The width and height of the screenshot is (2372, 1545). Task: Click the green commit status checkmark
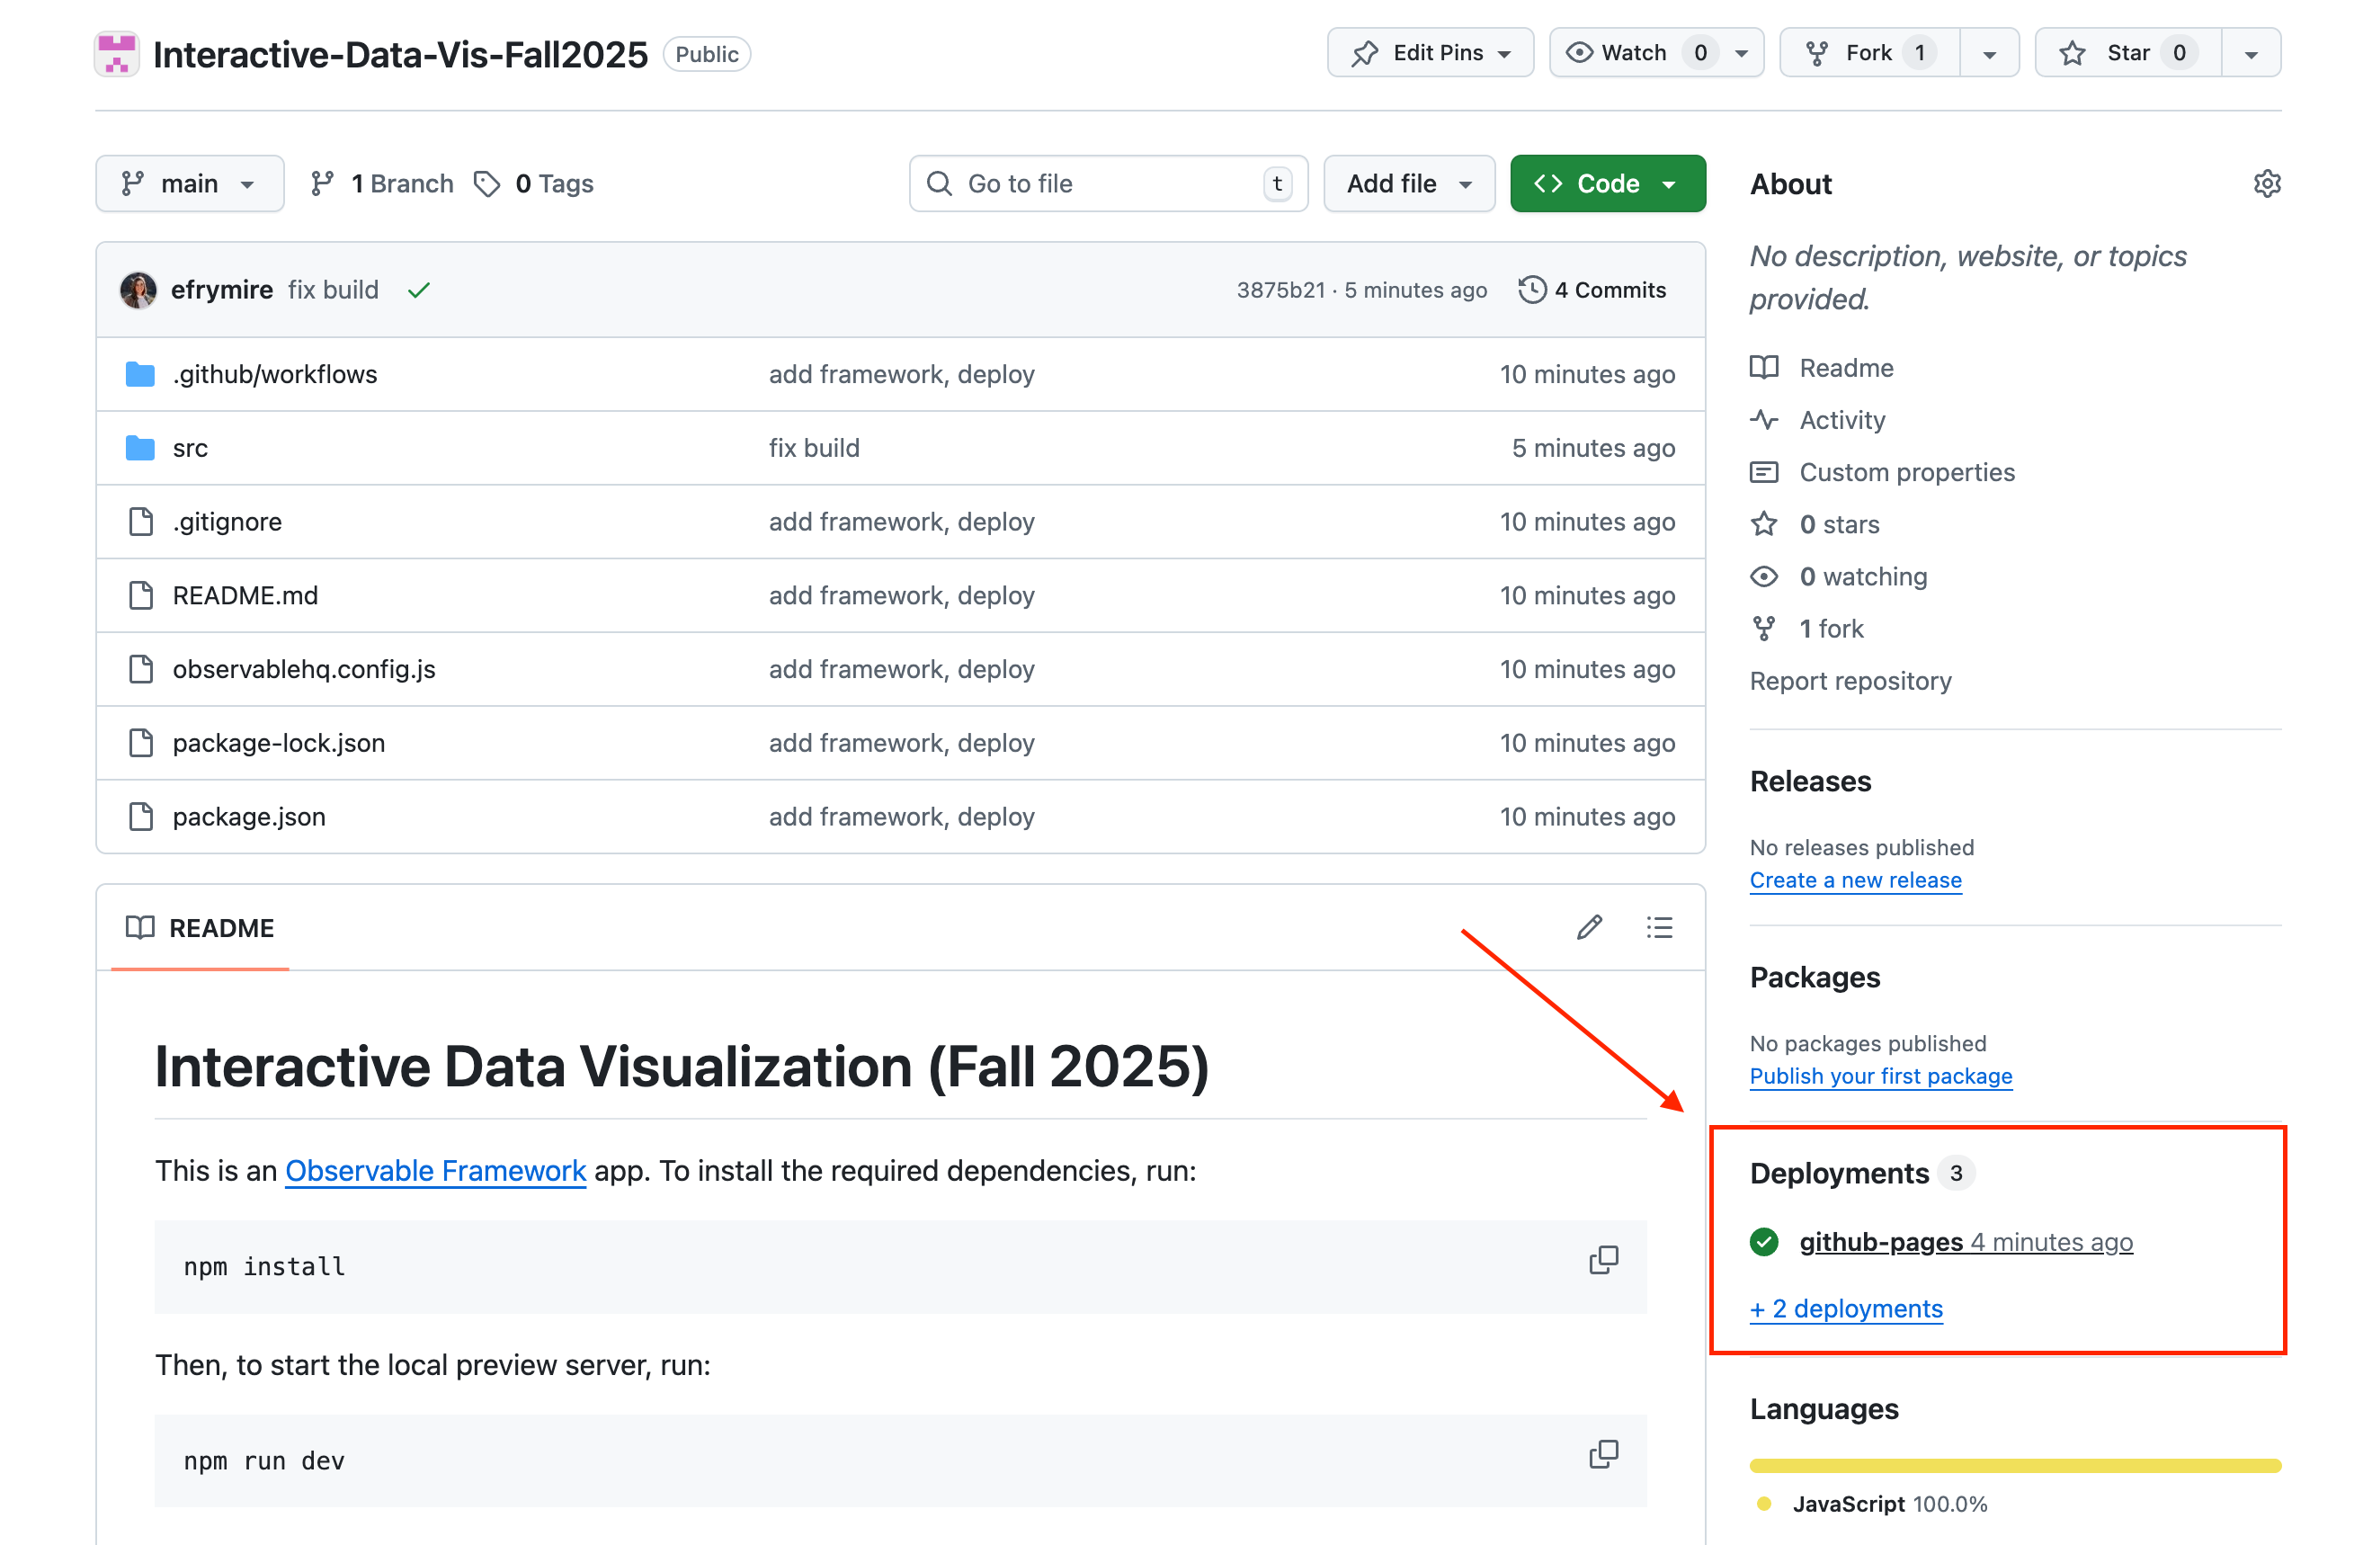pyautogui.click(x=419, y=290)
